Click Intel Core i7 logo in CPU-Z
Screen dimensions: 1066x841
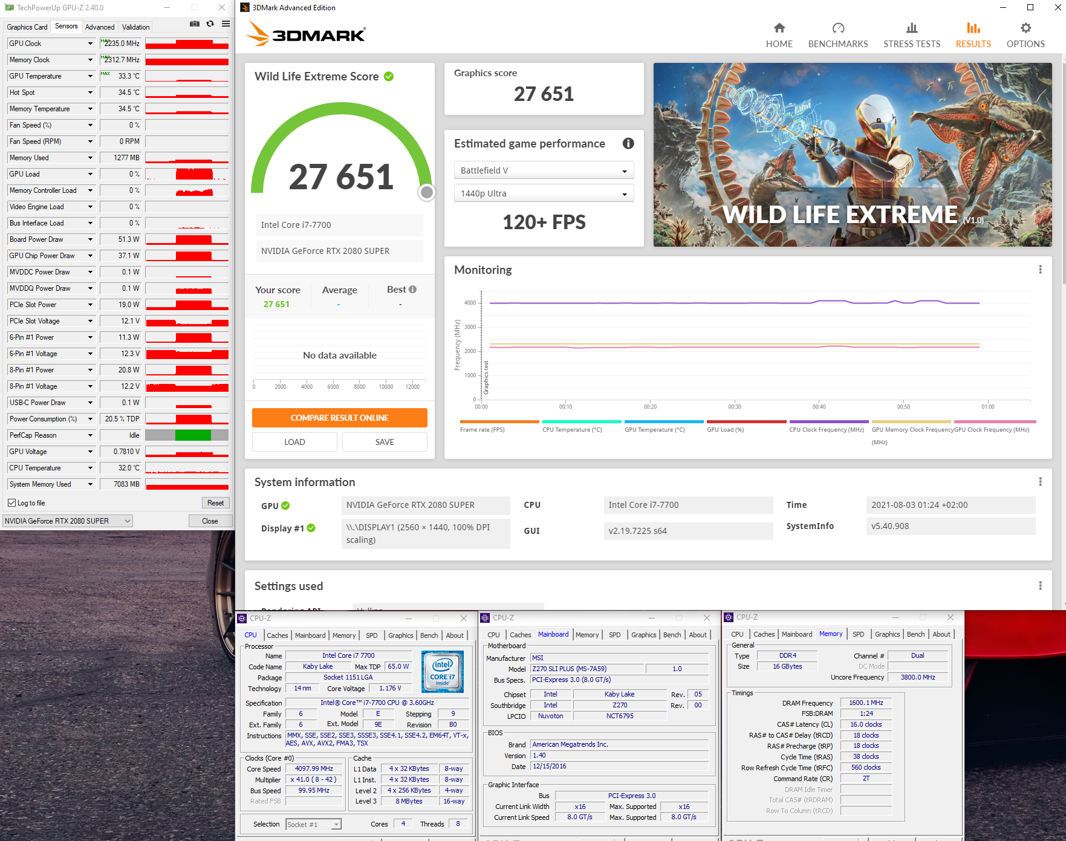[x=443, y=671]
